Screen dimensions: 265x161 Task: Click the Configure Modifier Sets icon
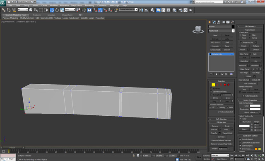pyautogui.click(x=231, y=74)
